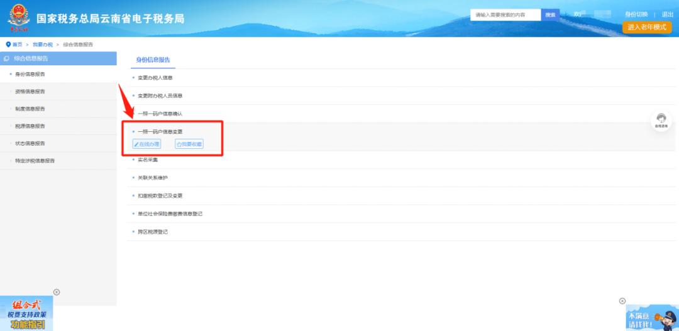Open the 组合式税费支持政策 guide banner
This screenshot has width=679, height=331.
point(26,313)
